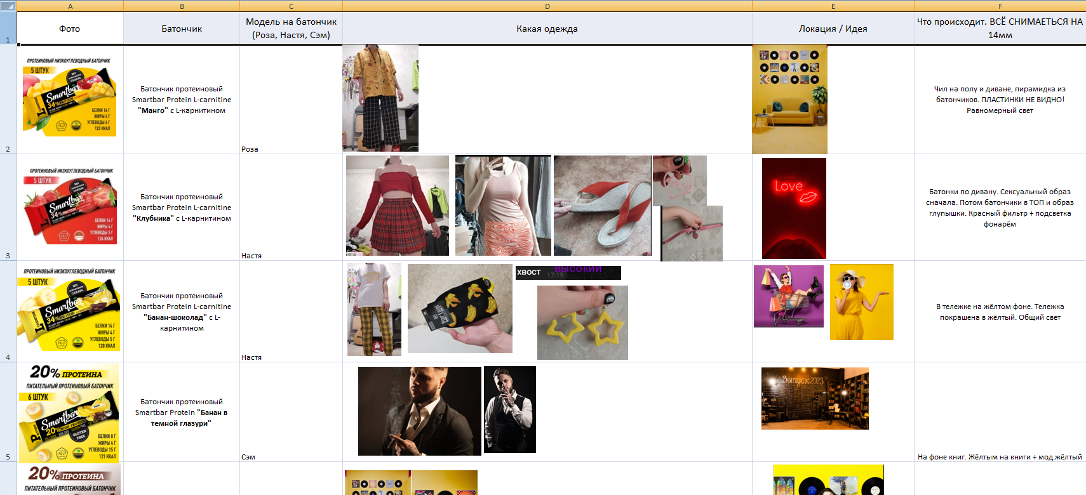Click the banana socks photo
This screenshot has width=1086, height=495.
(x=460, y=308)
